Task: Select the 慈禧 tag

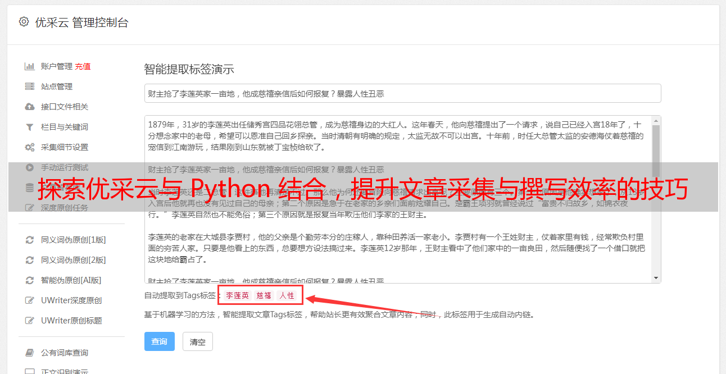Action: click(264, 295)
